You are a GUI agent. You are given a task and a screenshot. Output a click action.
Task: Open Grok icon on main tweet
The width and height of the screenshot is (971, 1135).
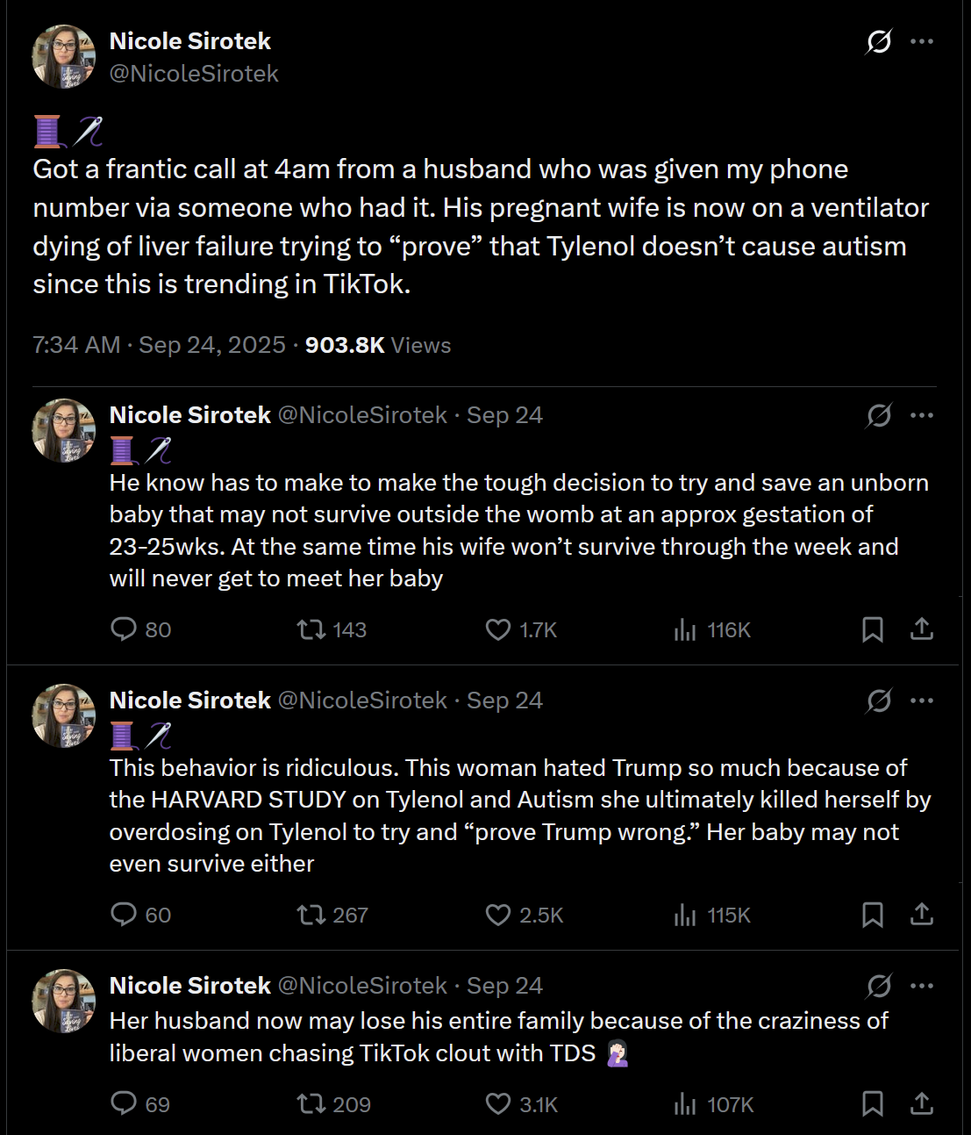tap(878, 41)
